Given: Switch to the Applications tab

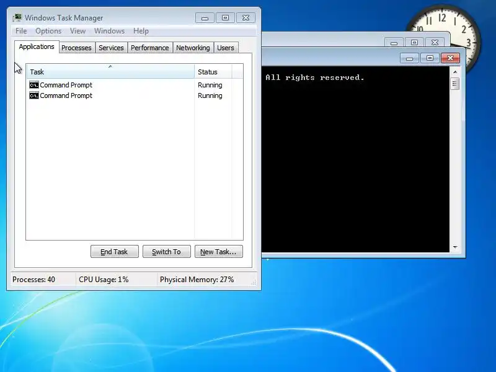Looking at the screenshot, I should coord(37,47).
